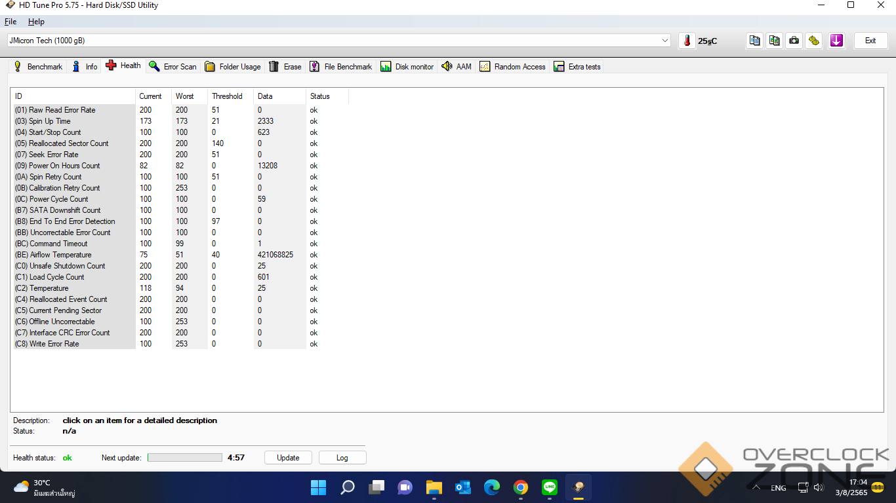Select the "(04) Start/Stop Count" row

(x=180, y=132)
